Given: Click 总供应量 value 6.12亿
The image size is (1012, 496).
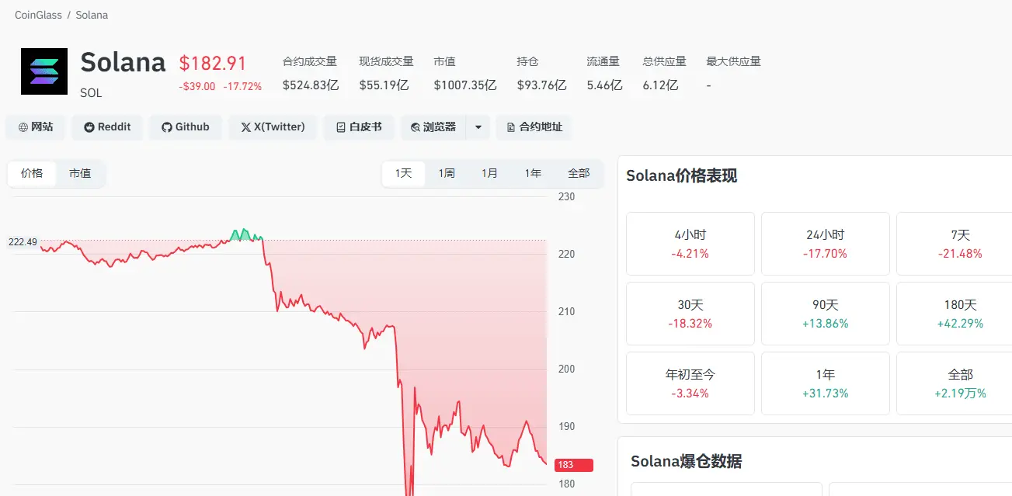Looking at the screenshot, I should [x=661, y=85].
